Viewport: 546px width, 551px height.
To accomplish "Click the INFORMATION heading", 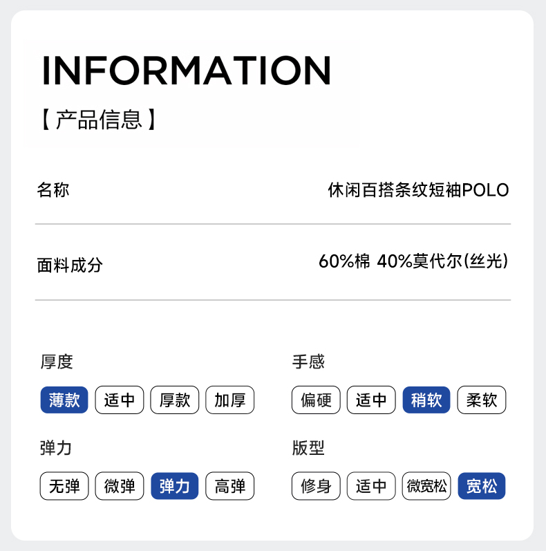I will tap(187, 70).
